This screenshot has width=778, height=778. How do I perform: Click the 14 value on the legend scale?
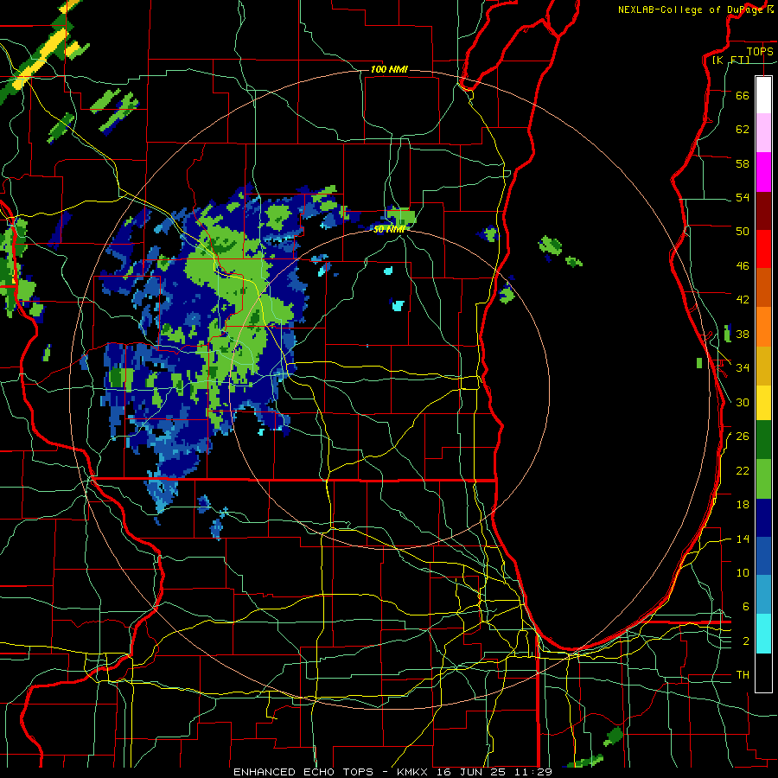743,539
